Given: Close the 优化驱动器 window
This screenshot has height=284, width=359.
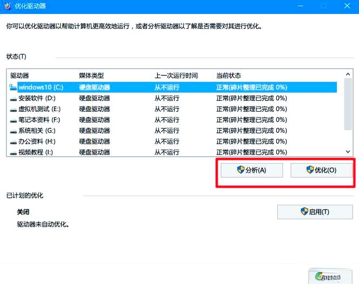Looking at the screenshot, I should pos(347,6).
